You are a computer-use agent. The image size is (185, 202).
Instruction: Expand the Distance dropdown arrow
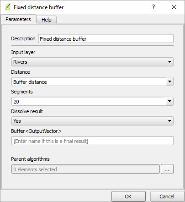[x=169, y=82]
